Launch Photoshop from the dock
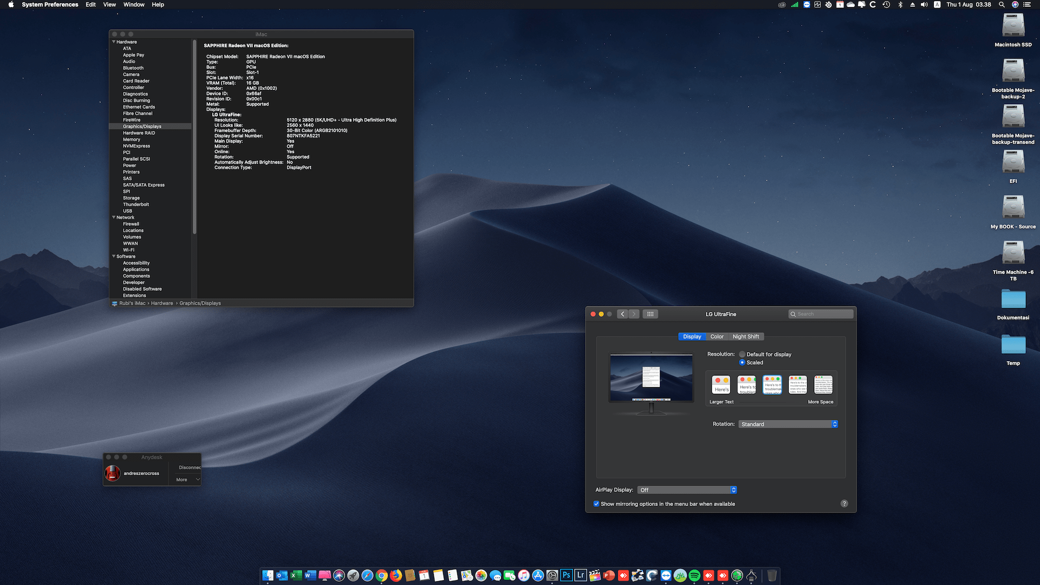Viewport: 1040px width, 585px height. pyautogui.click(x=567, y=575)
